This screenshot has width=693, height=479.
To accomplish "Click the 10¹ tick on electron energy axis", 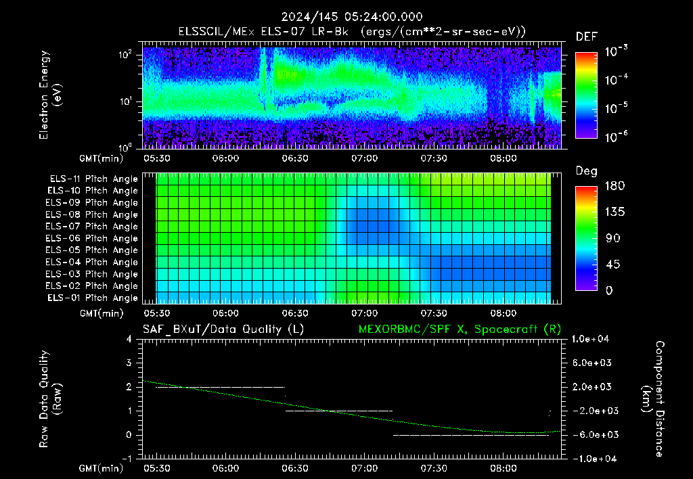I will [x=125, y=101].
